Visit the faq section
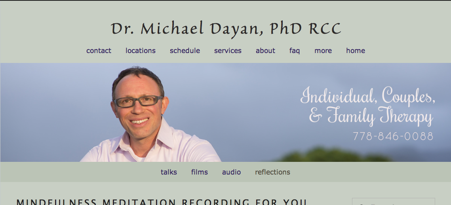The width and height of the screenshot is (451, 205). [x=295, y=51]
